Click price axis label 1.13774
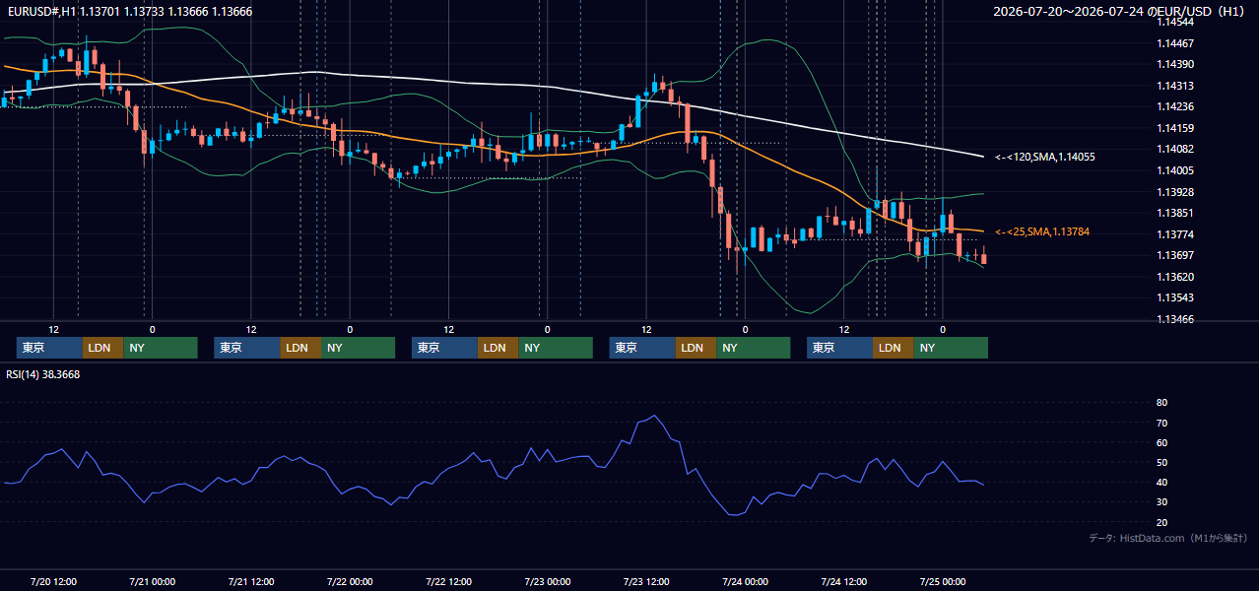1259x591 pixels. [x=1175, y=234]
